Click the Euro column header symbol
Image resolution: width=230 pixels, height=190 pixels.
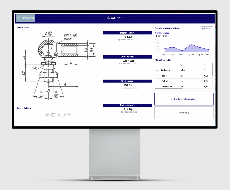205,65
